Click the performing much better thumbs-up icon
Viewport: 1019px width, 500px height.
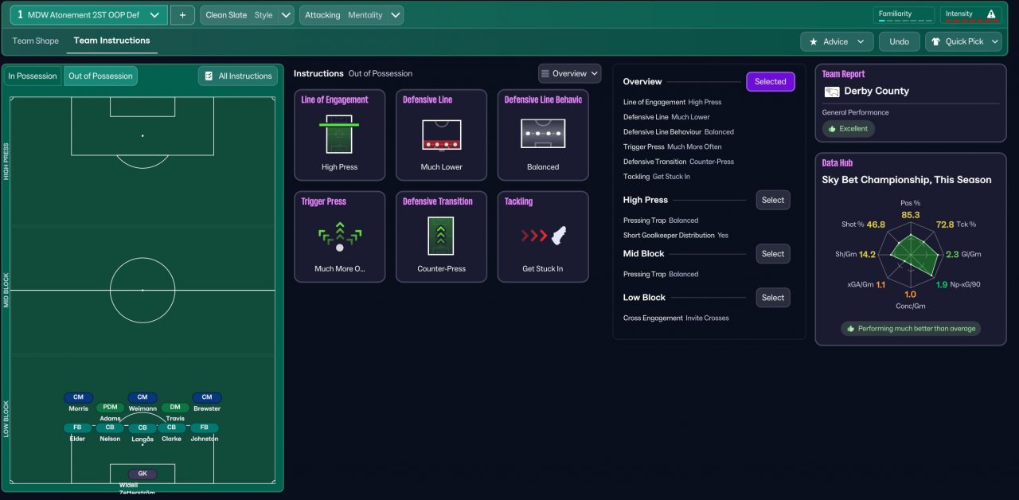(x=851, y=328)
